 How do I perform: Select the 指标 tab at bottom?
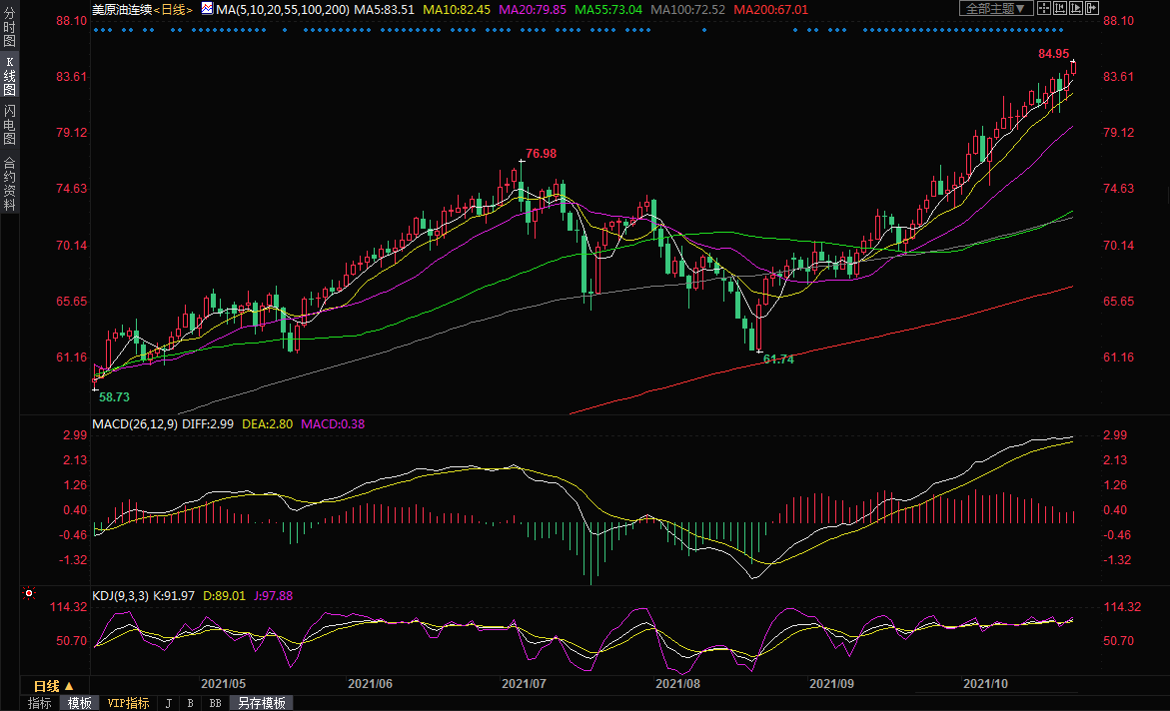[40, 703]
